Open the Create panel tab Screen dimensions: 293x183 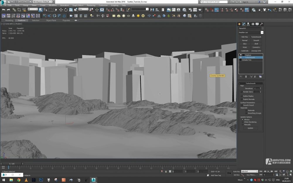pos(239,24)
